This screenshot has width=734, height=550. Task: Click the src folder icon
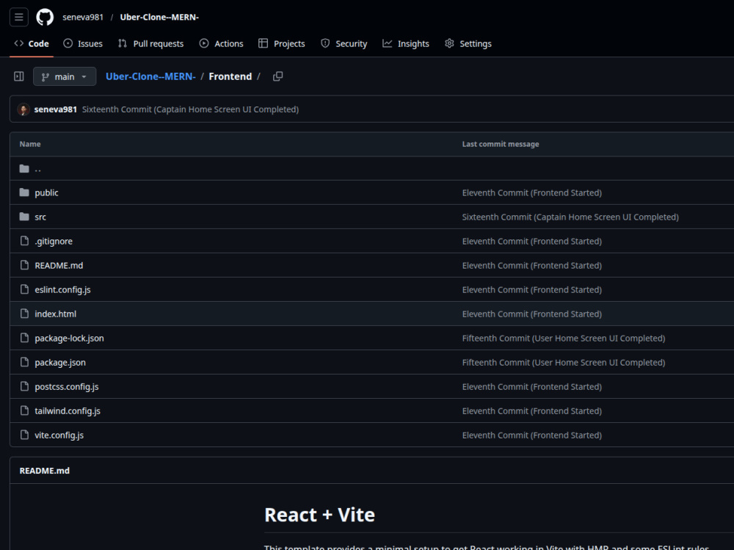(x=24, y=217)
